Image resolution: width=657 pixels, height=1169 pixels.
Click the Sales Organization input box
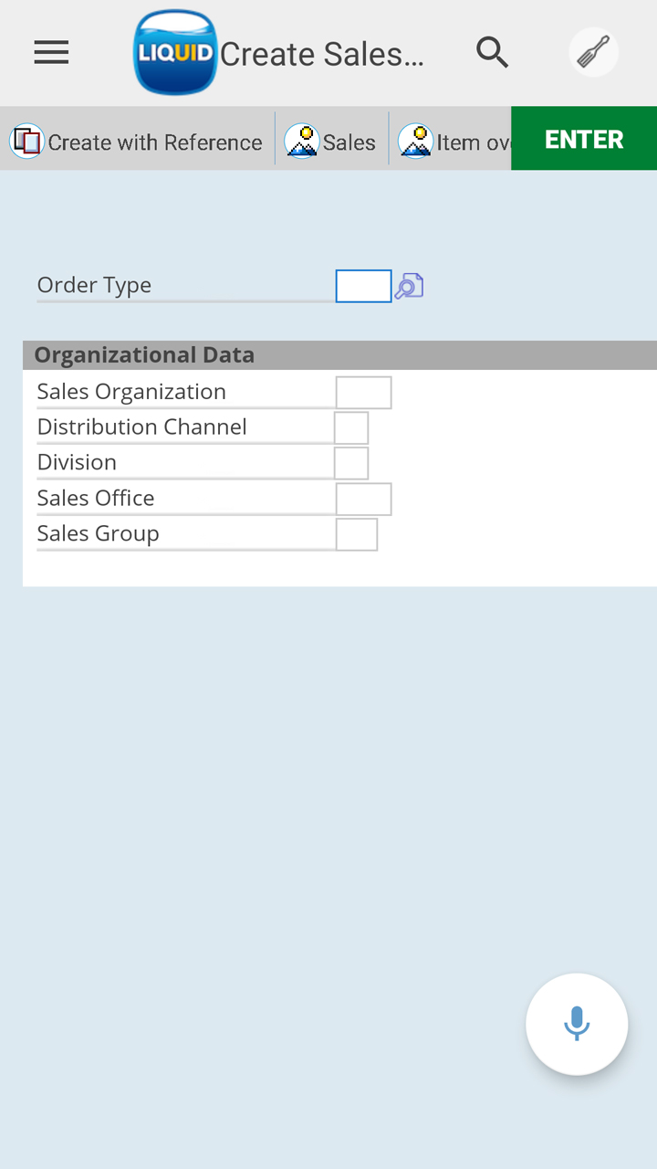pos(363,393)
